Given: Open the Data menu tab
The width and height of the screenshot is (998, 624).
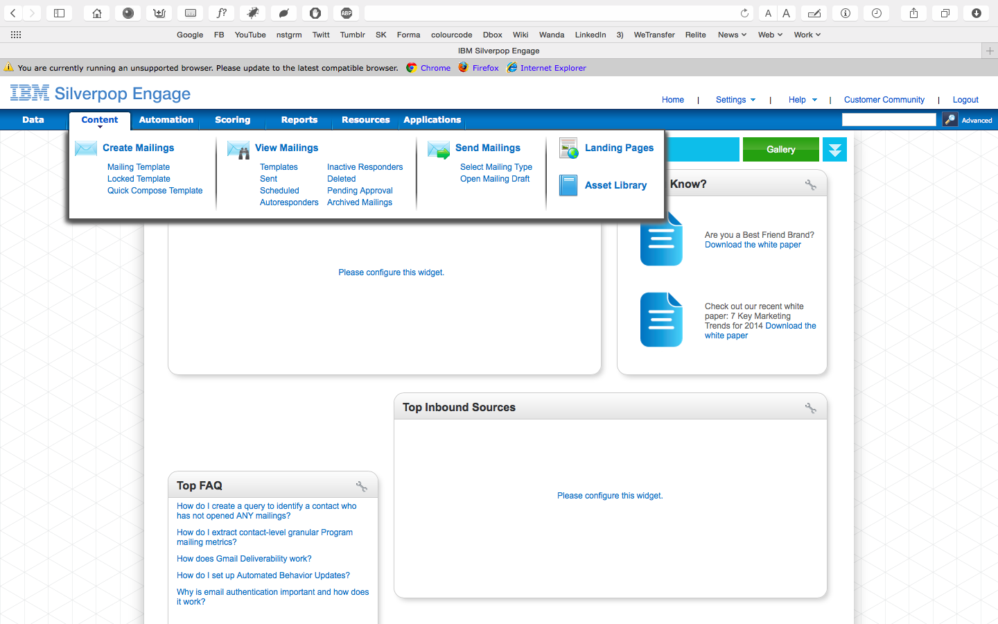Looking at the screenshot, I should (33, 120).
